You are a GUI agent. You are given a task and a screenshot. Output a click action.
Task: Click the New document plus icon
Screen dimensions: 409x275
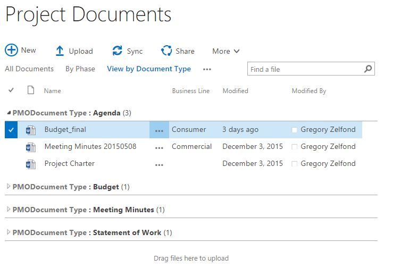(12, 50)
